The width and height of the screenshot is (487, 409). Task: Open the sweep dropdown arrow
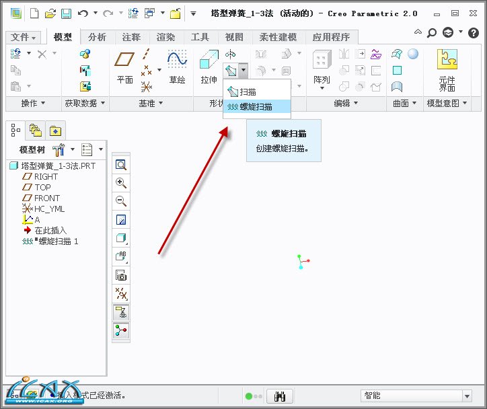click(243, 71)
